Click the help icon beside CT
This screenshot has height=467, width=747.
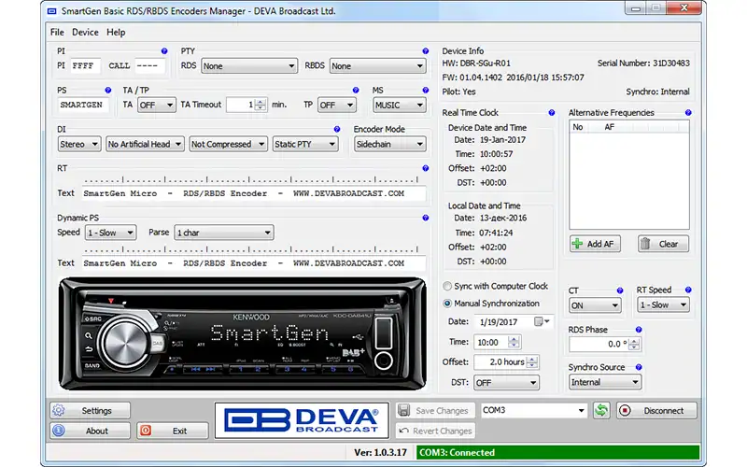(620, 290)
